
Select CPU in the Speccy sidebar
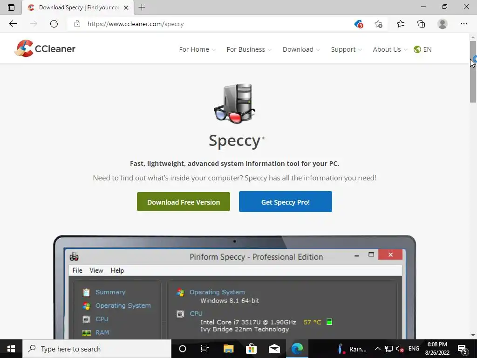click(x=102, y=319)
